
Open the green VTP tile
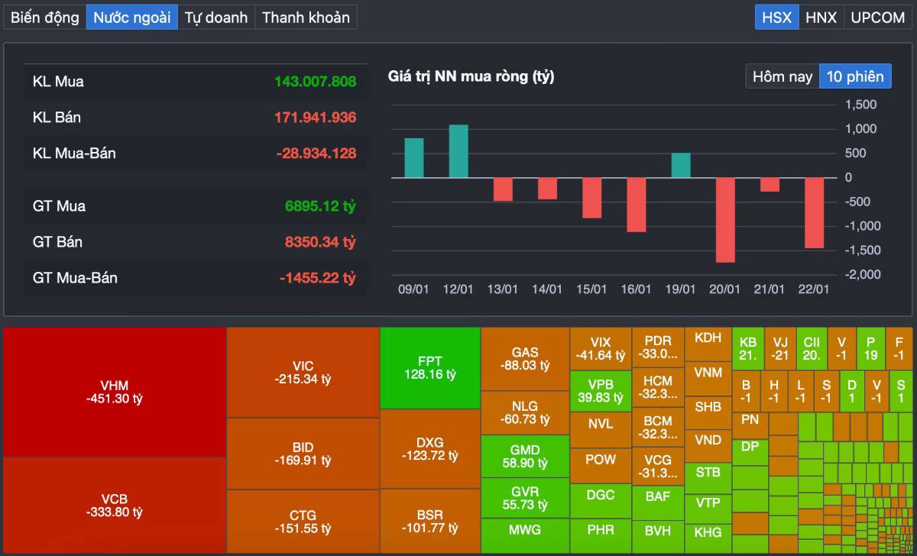pos(708,509)
